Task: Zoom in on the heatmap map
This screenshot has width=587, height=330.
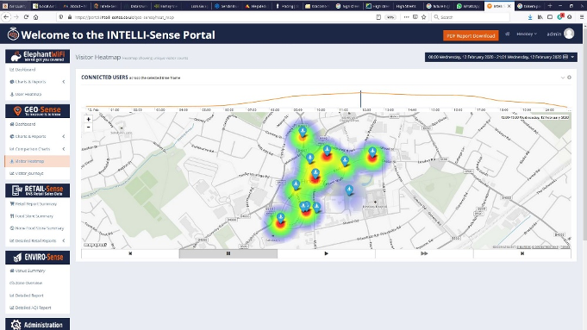Action: pos(88,120)
